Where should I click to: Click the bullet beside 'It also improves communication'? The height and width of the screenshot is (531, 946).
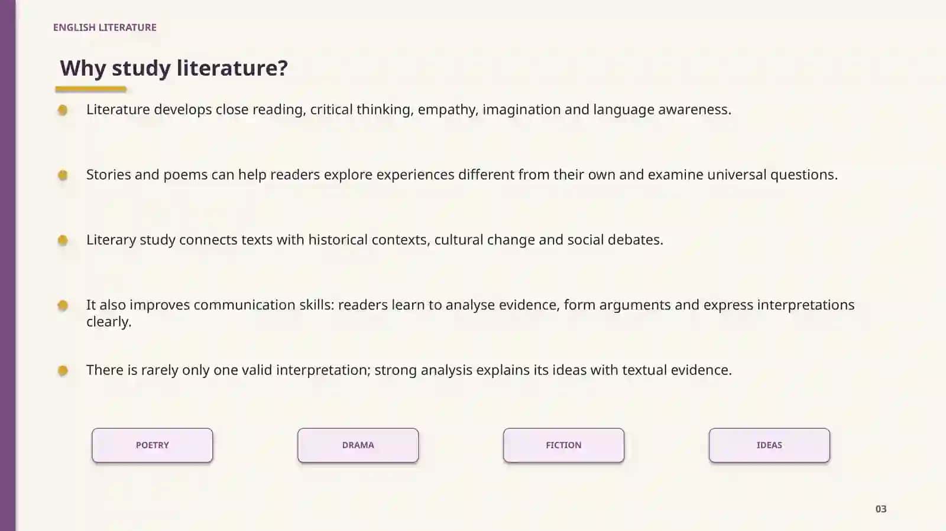click(x=63, y=305)
